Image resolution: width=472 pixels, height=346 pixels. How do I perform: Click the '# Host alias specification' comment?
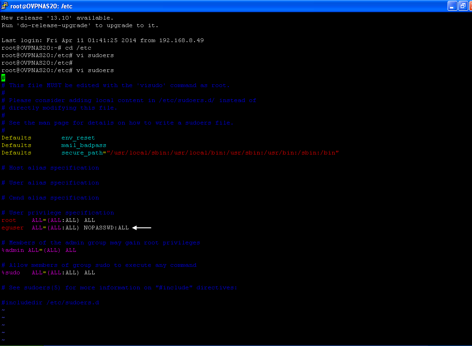coord(50,168)
